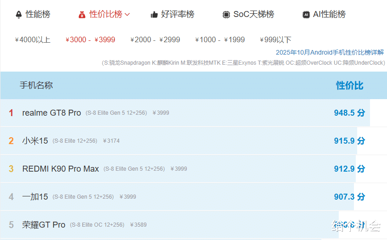Select the 荣耀GT Pro row name
Image resolution: width=387 pixels, height=240 pixels.
click(44, 225)
